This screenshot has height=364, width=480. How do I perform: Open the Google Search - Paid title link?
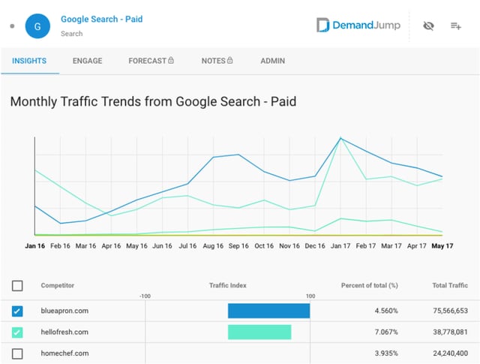(102, 19)
